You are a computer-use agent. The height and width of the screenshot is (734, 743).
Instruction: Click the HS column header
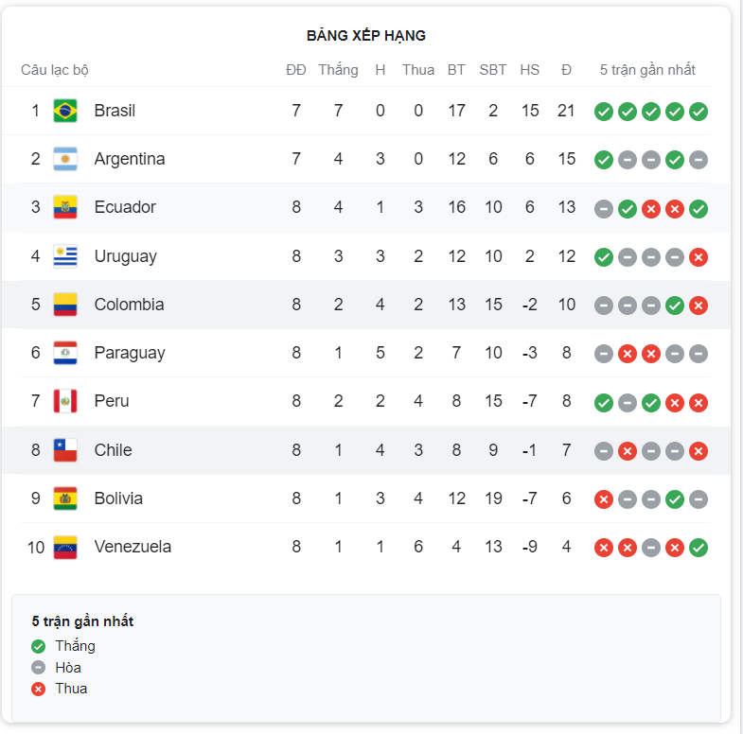coord(529,70)
